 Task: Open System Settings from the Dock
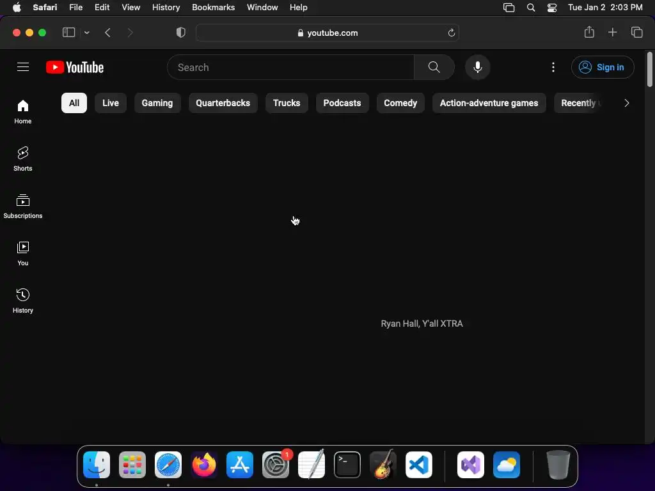coord(276,465)
